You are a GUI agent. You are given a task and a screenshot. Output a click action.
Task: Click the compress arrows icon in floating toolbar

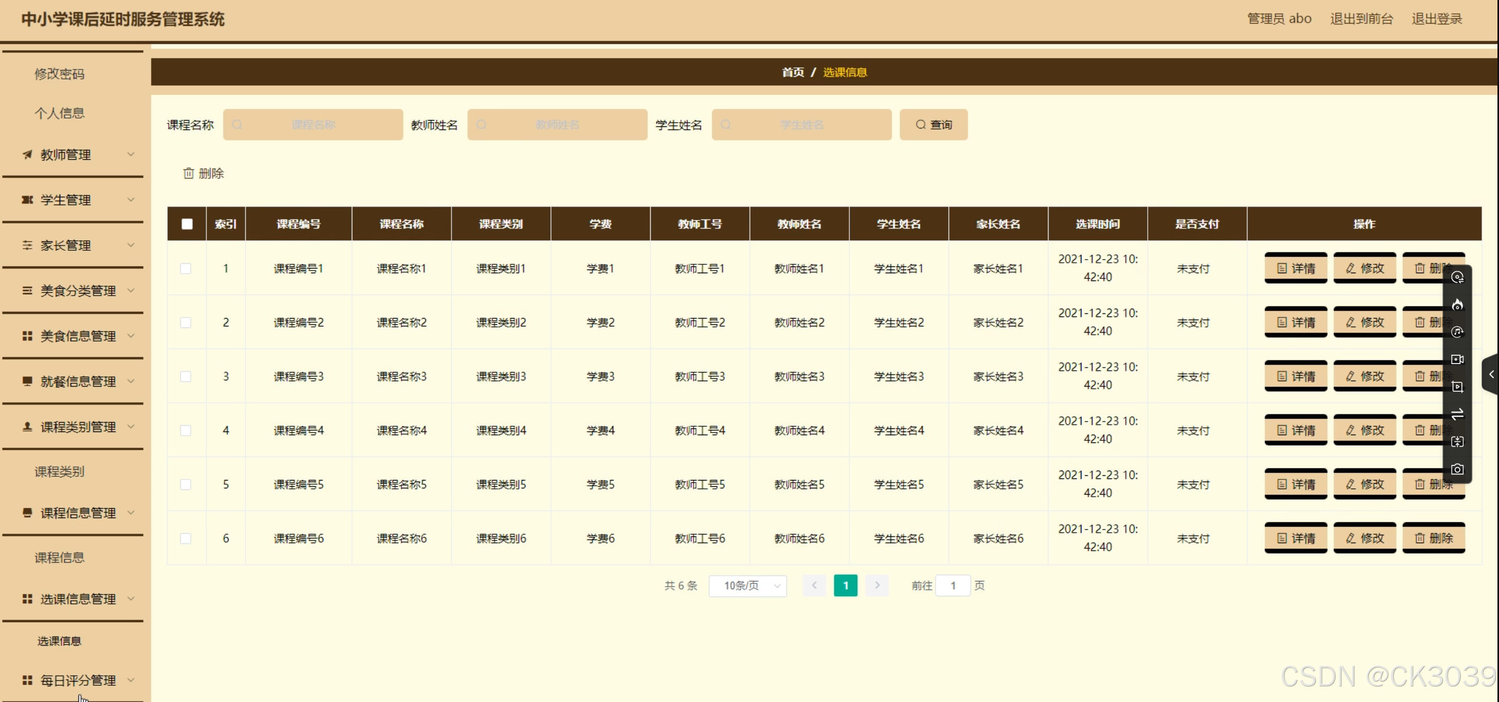[1457, 442]
